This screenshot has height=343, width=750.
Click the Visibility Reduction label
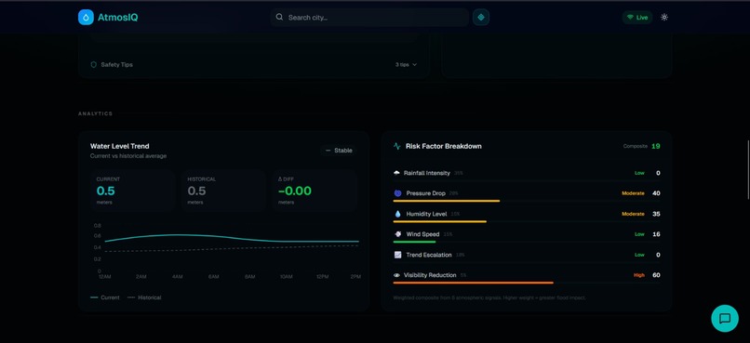(430, 275)
